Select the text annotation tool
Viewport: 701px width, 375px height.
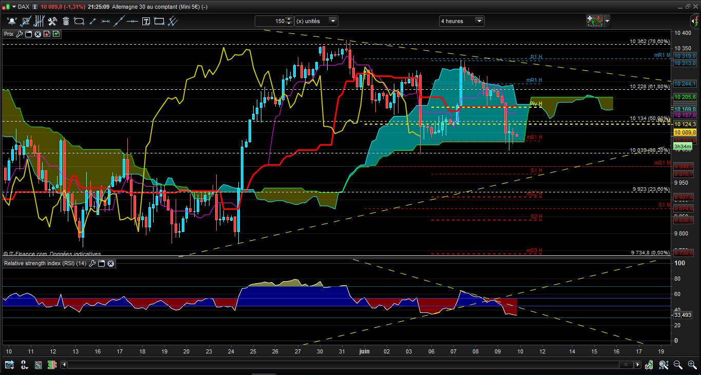pos(146,21)
